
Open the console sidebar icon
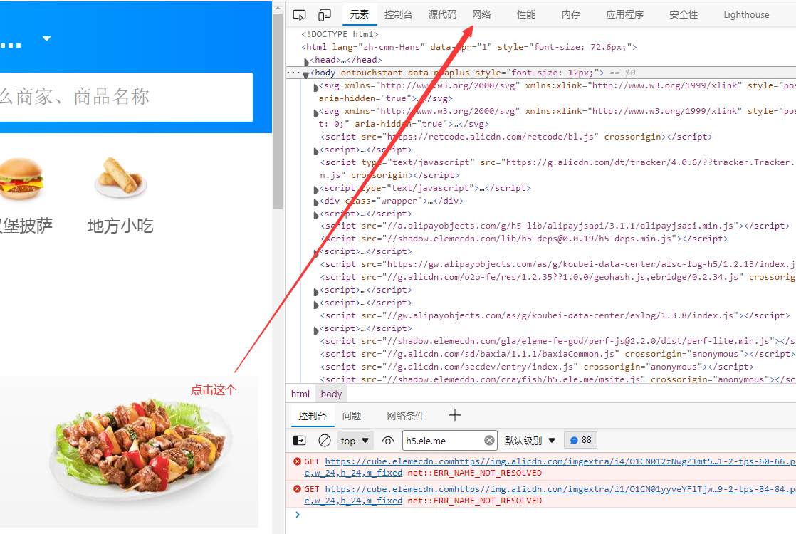[298, 440]
